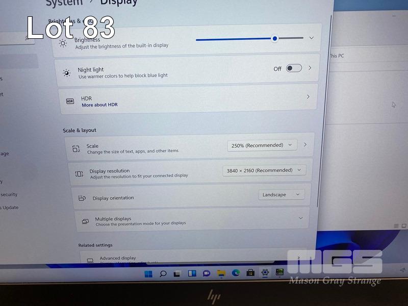Open the Display resolution dropdown
Image resolution: width=408 pixels, height=306 pixels.
pos(264,170)
